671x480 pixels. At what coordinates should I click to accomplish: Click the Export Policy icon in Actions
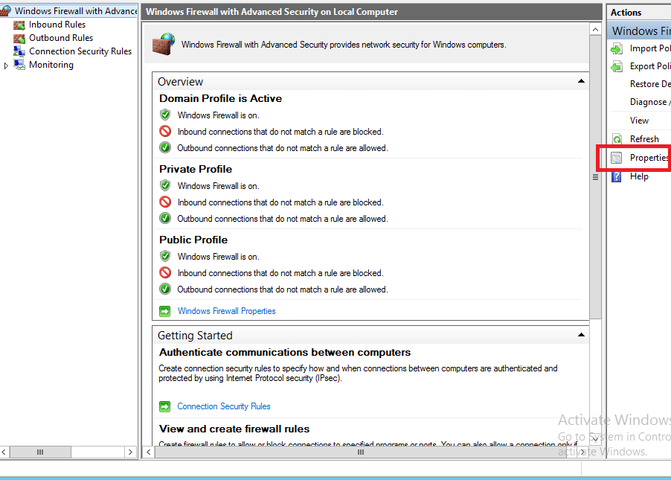pyautogui.click(x=617, y=66)
